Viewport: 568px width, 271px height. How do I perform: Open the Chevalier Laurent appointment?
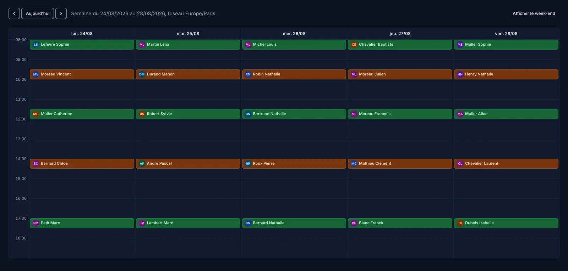[x=506, y=164]
